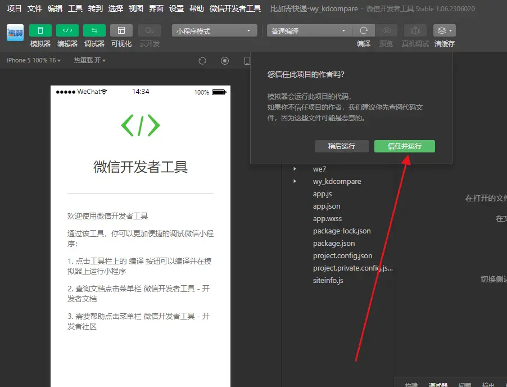Click the phone device icon in simulator bar

[247, 61]
